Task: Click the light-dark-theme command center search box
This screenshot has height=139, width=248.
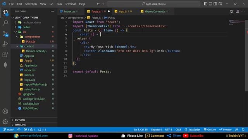Action: click(x=153, y=4)
